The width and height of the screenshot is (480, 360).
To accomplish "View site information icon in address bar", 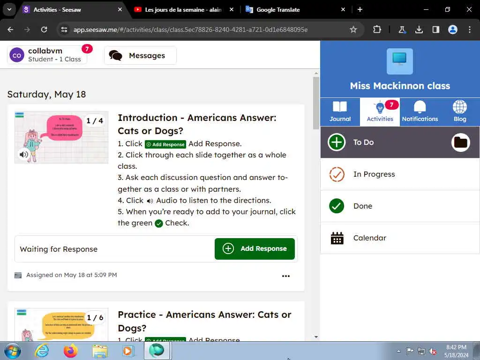I will coord(64,30).
